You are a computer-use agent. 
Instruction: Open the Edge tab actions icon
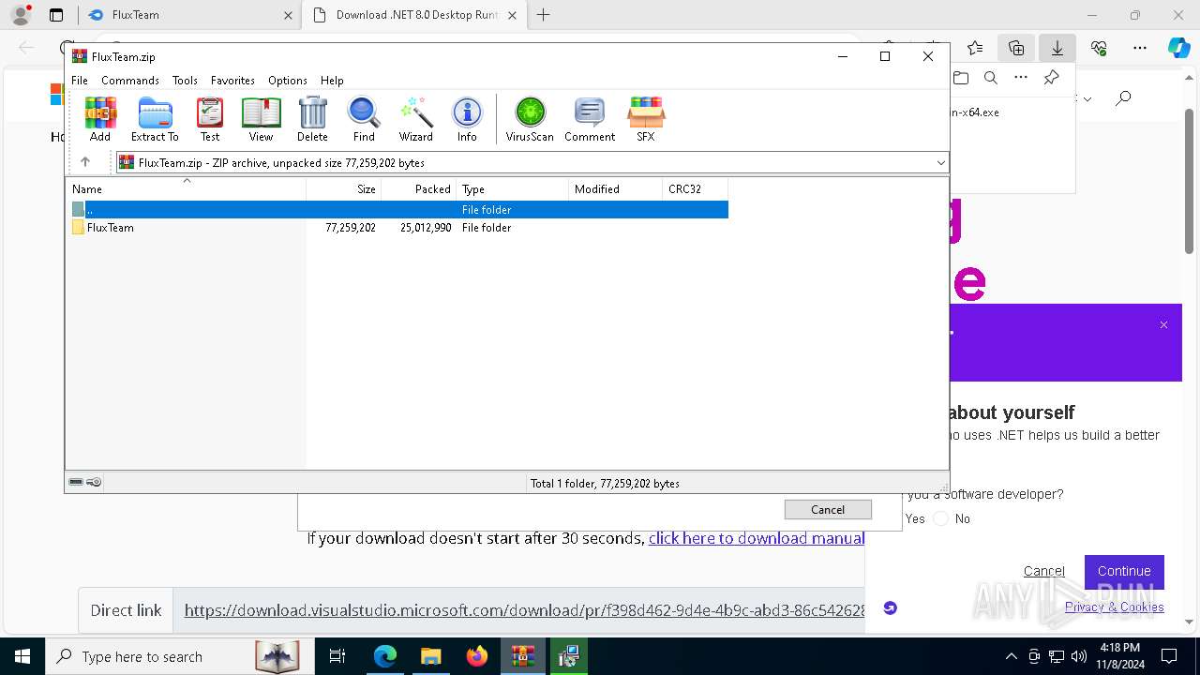coord(56,15)
